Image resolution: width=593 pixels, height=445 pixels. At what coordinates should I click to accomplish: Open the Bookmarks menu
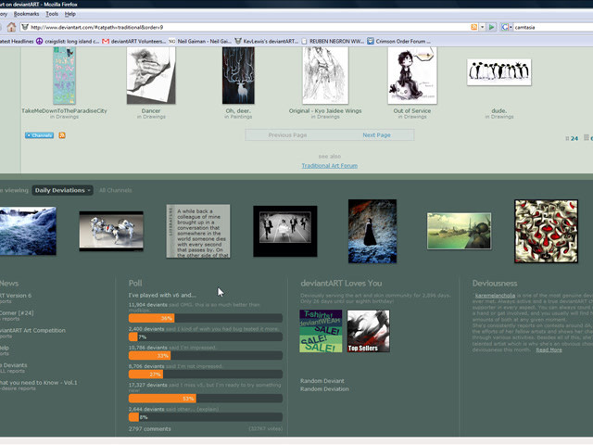(x=26, y=14)
